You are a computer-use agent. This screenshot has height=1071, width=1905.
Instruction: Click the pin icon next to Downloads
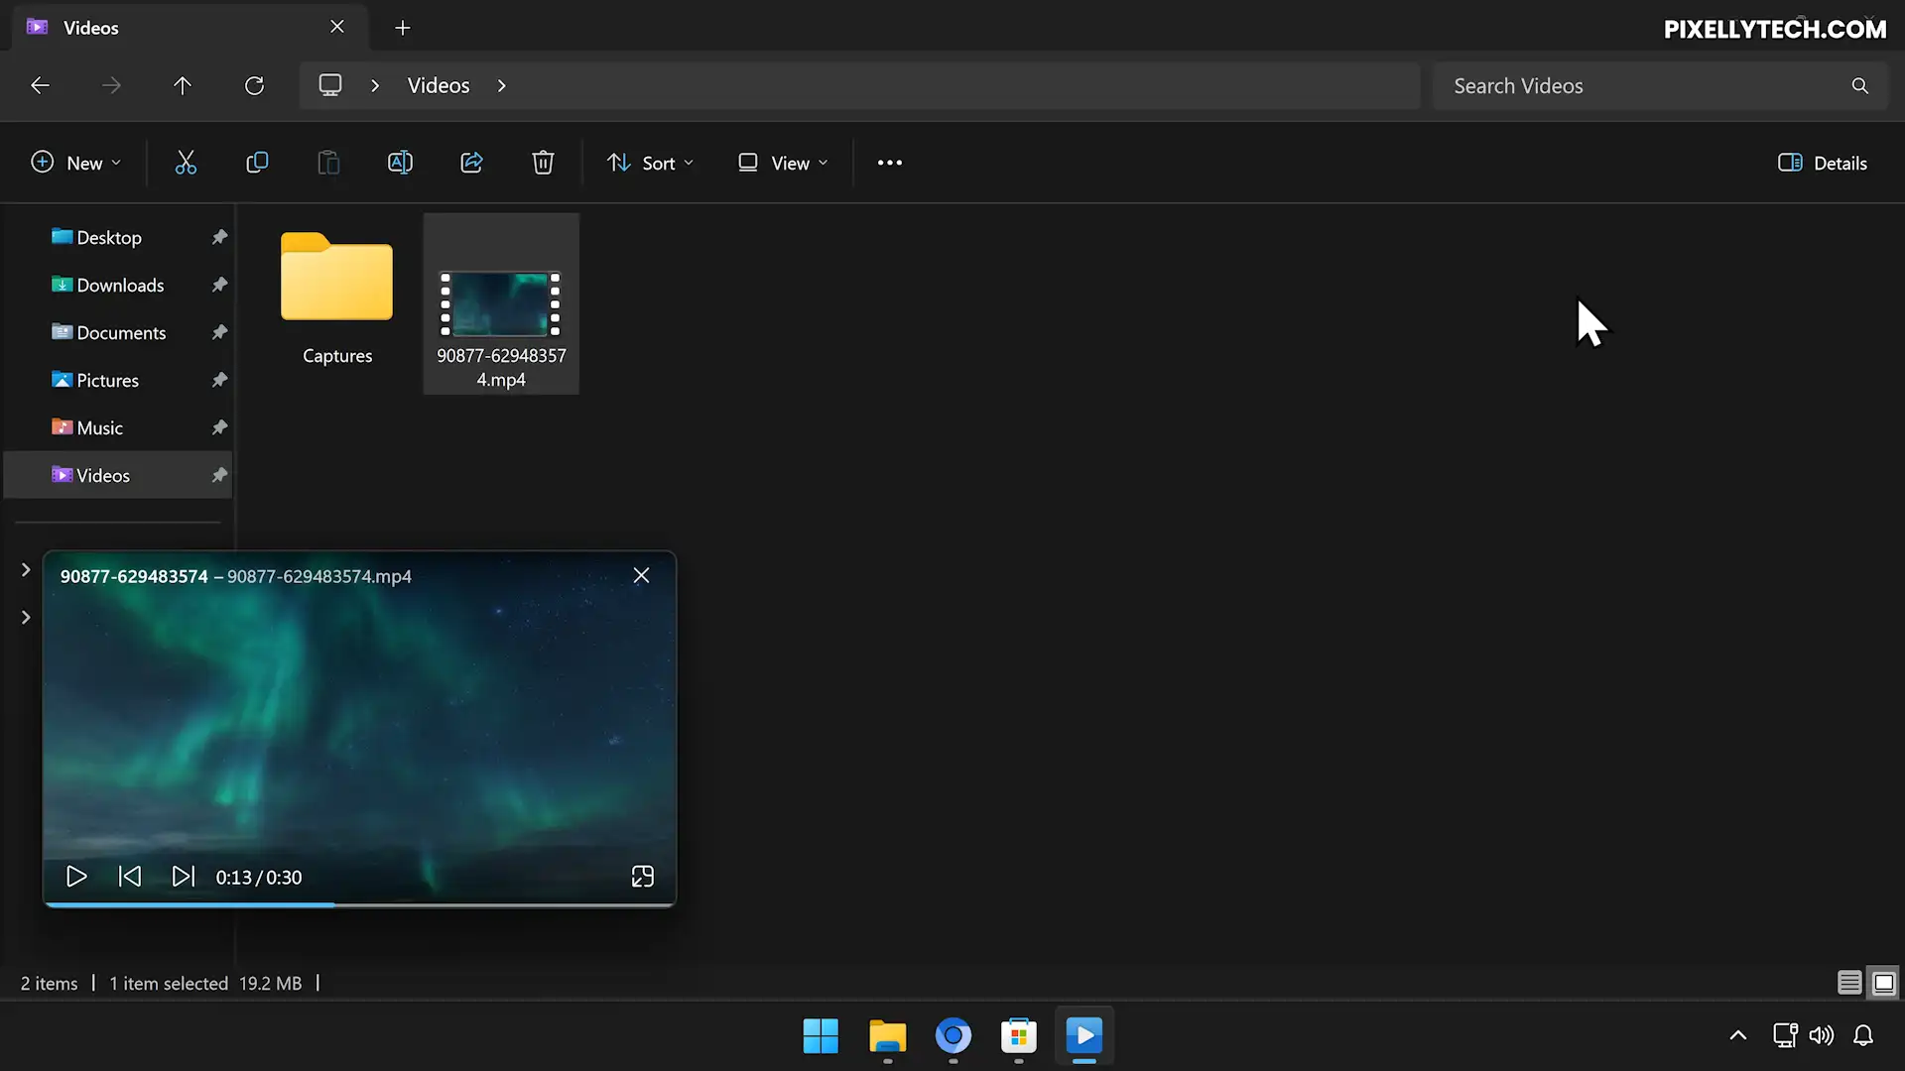219,285
